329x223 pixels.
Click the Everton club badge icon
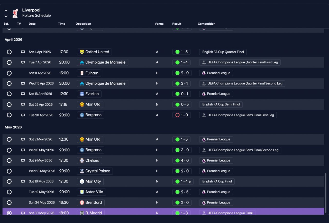tap(82, 94)
